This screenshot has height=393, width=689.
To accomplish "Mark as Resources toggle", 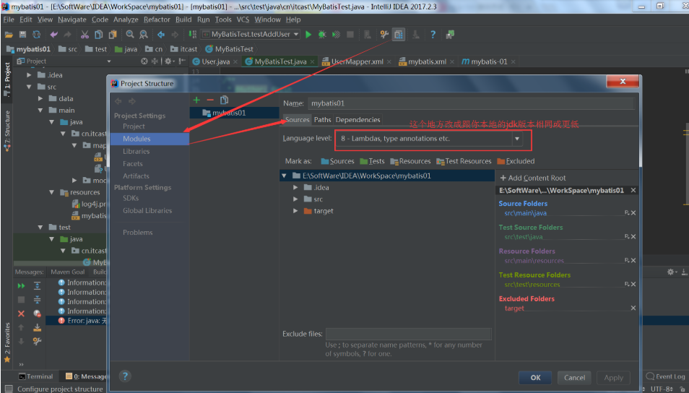I will tap(410, 161).
